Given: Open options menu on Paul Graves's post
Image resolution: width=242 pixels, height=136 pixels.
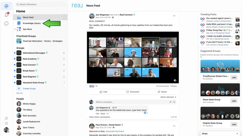Looking at the screenshot, I should pos(174,126).
